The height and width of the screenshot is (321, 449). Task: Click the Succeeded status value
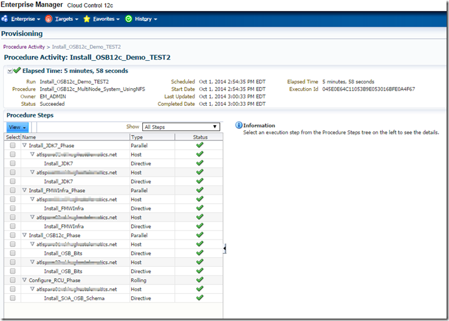tap(52, 104)
